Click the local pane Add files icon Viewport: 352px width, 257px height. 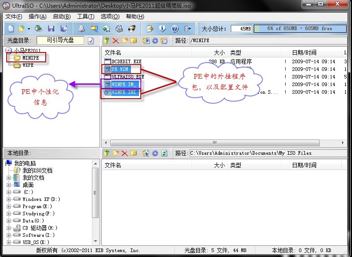(x=146, y=153)
